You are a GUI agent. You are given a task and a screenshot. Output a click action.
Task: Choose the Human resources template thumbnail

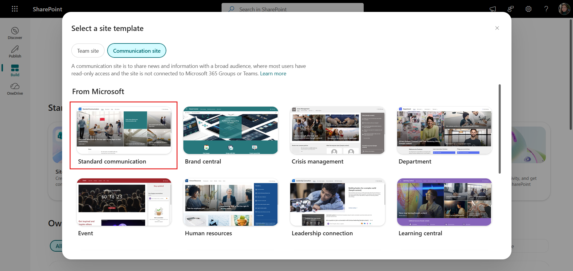(x=231, y=202)
